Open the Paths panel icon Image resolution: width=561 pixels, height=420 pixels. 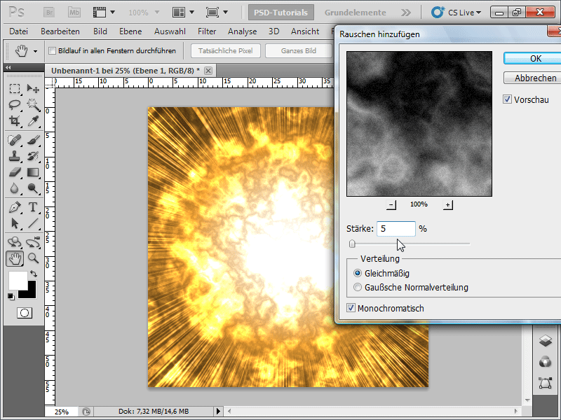point(546,383)
